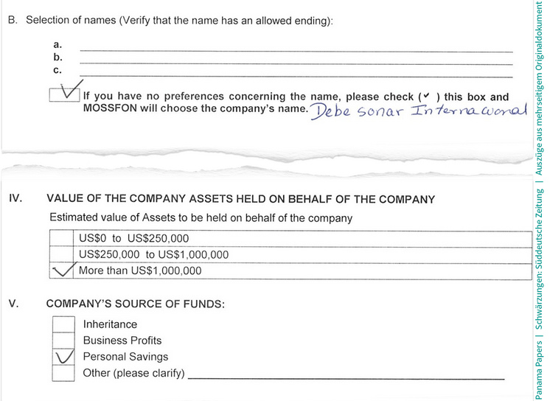Tick the Business Profits checkbox
The image size is (550, 401).
pos(63,341)
